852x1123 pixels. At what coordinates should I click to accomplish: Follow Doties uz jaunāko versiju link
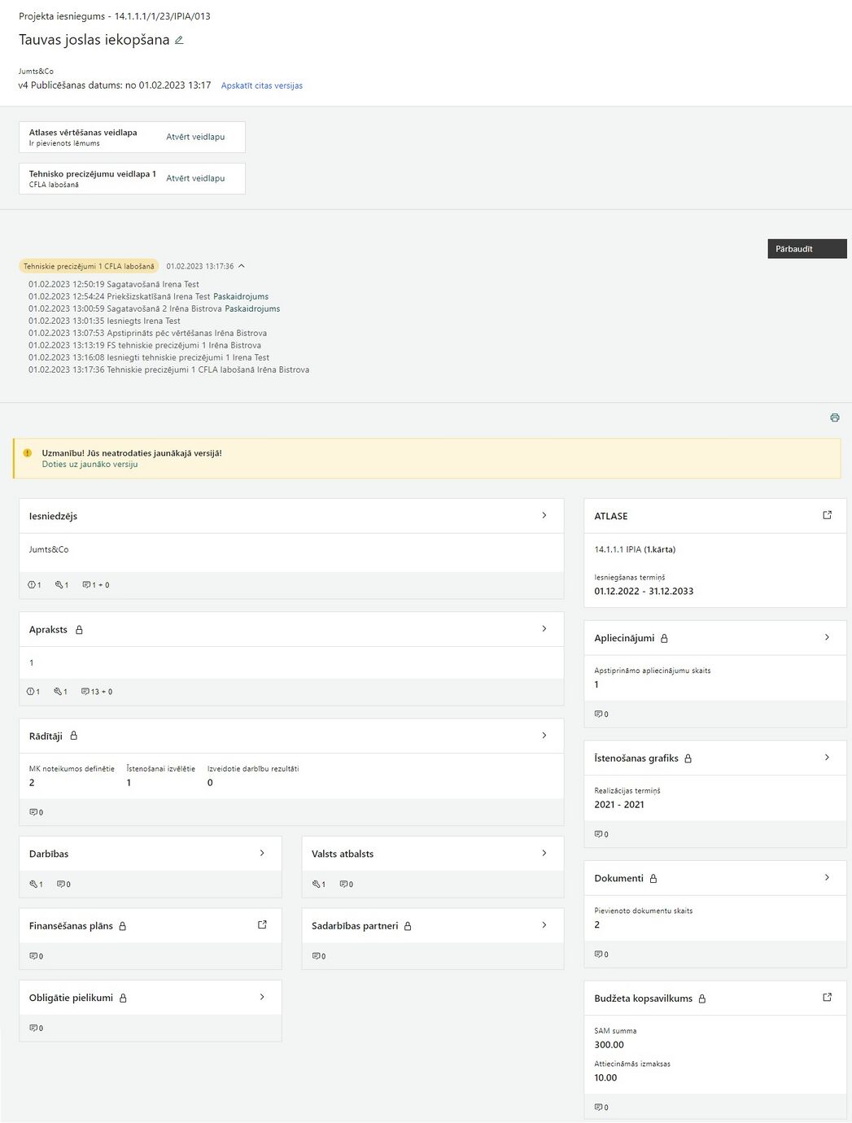[x=90, y=465]
